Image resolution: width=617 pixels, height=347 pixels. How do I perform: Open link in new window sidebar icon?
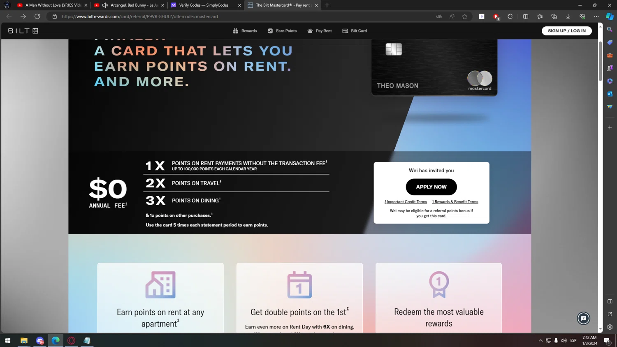pos(610,314)
